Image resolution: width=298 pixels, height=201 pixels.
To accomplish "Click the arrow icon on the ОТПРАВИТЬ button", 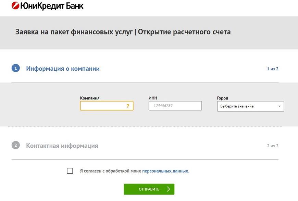I will pyautogui.click(x=168, y=189).
